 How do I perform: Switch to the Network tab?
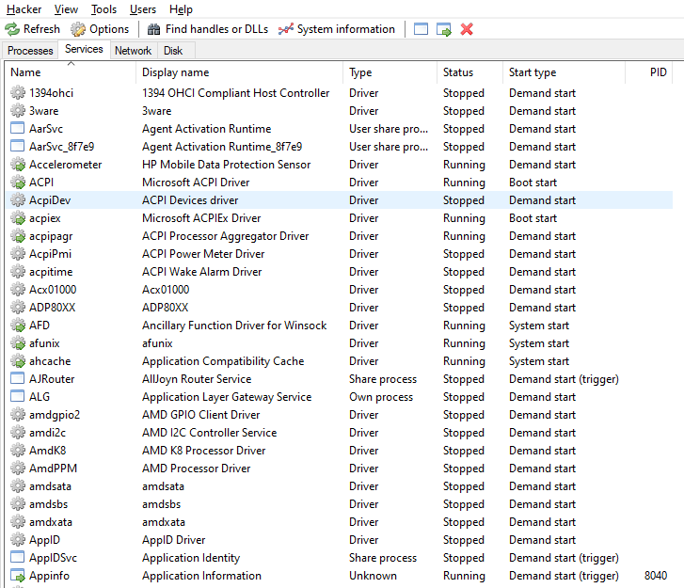point(133,51)
